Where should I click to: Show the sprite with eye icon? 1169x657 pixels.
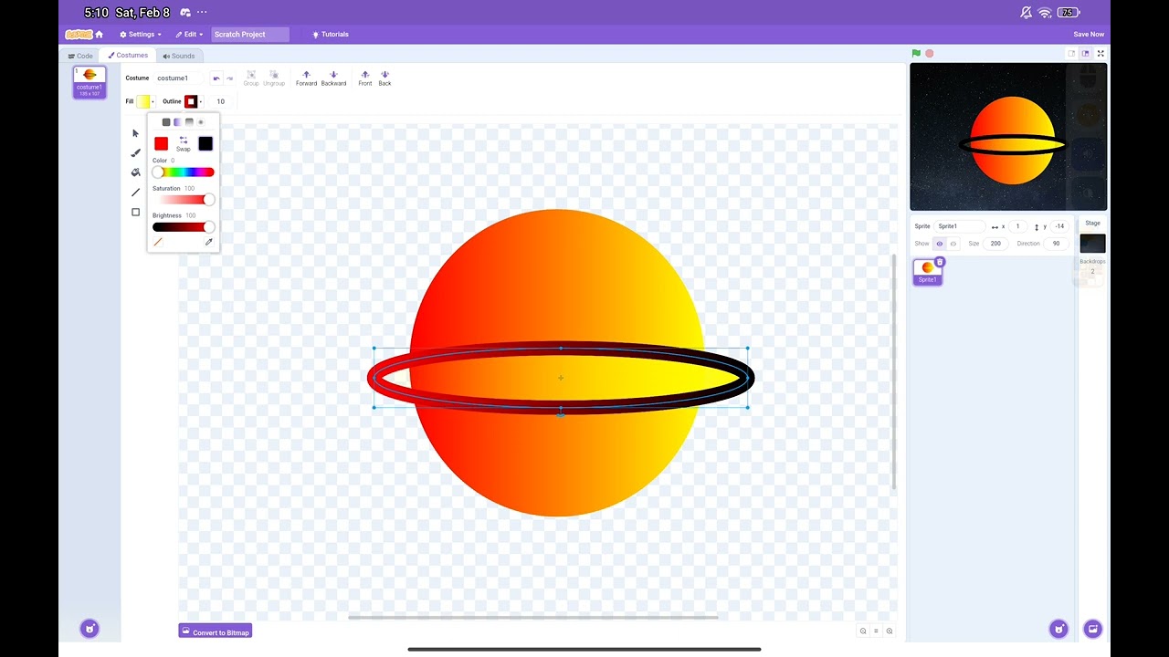pyautogui.click(x=940, y=244)
